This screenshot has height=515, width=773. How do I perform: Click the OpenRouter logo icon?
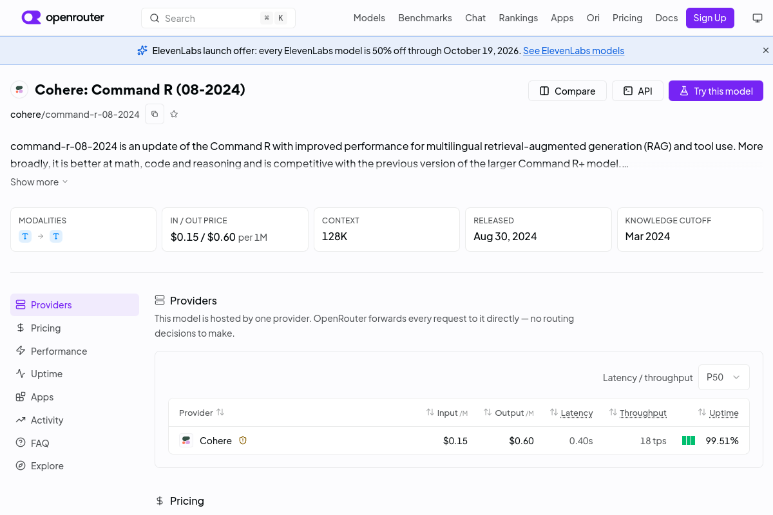(31, 17)
